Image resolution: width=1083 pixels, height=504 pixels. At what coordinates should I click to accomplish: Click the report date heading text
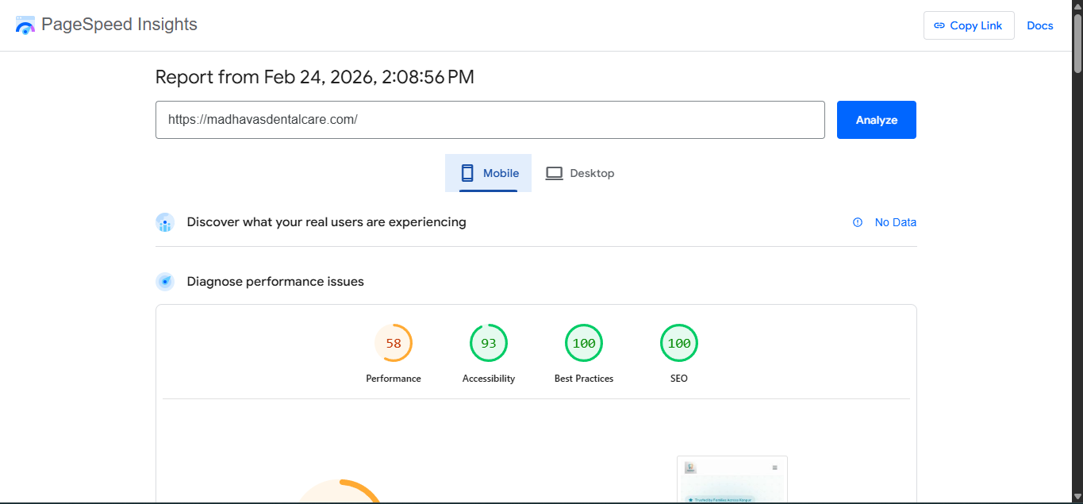315,77
